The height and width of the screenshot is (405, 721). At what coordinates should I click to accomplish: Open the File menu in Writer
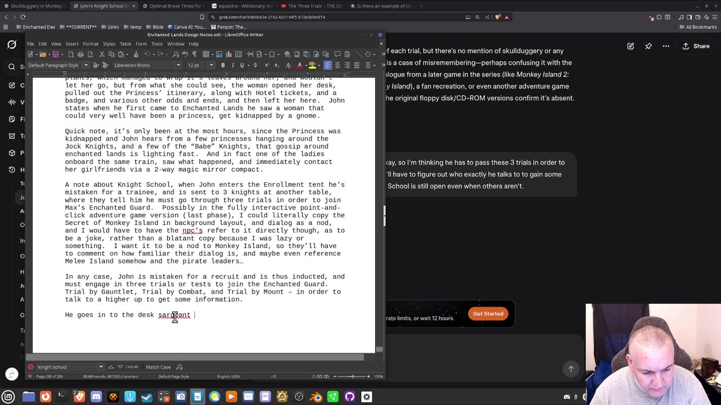coord(30,44)
